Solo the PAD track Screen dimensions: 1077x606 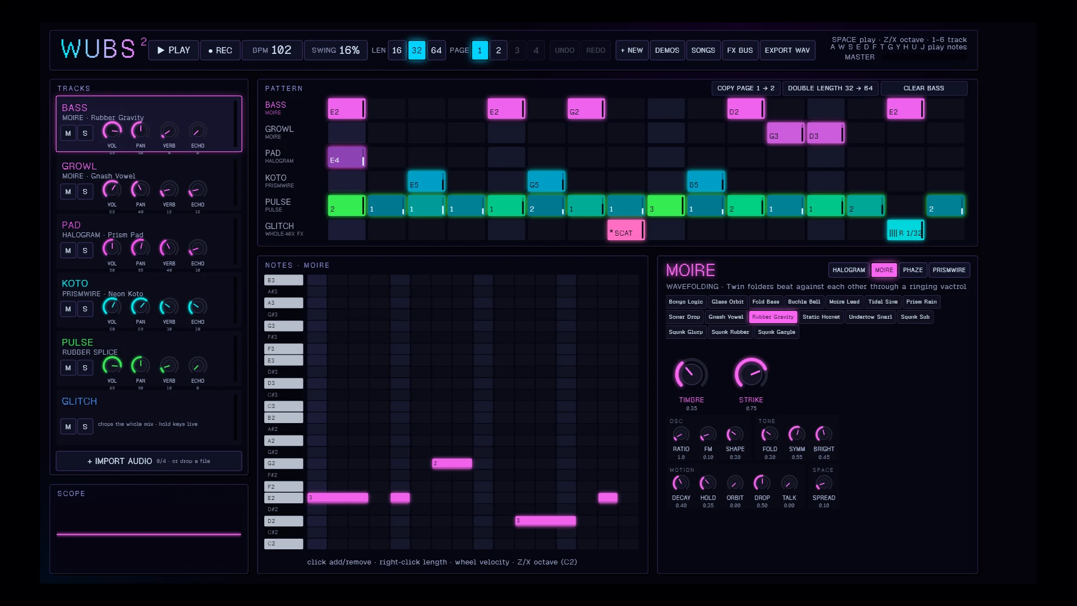[85, 251]
